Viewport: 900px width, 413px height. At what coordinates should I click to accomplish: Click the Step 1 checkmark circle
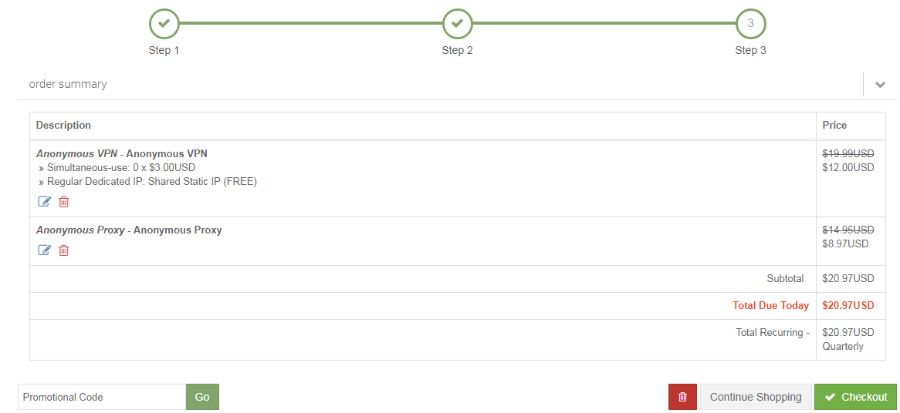164,24
